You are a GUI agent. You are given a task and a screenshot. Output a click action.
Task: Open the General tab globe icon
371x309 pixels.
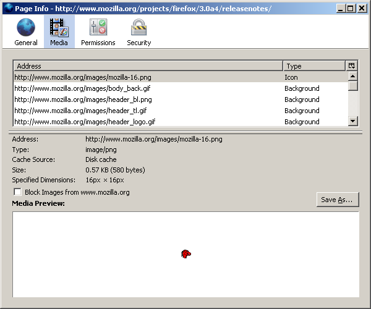26,27
